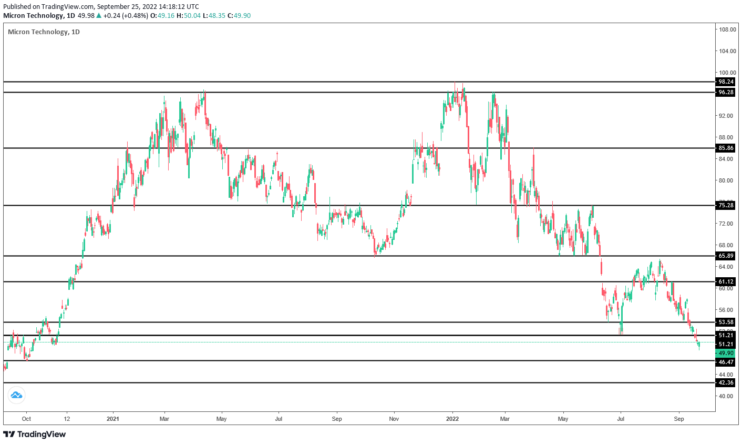This screenshot has width=742, height=444.
Task: Click the Nov label on time axis
Action: (394, 419)
